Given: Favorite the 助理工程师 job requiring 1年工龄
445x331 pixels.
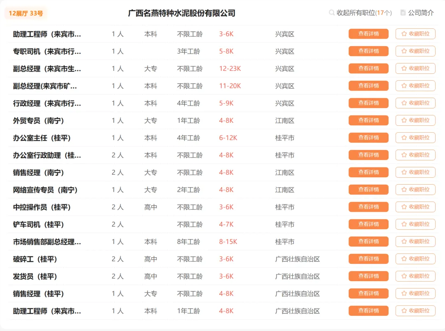Looking at the screenshot, I should coord(415,311).
